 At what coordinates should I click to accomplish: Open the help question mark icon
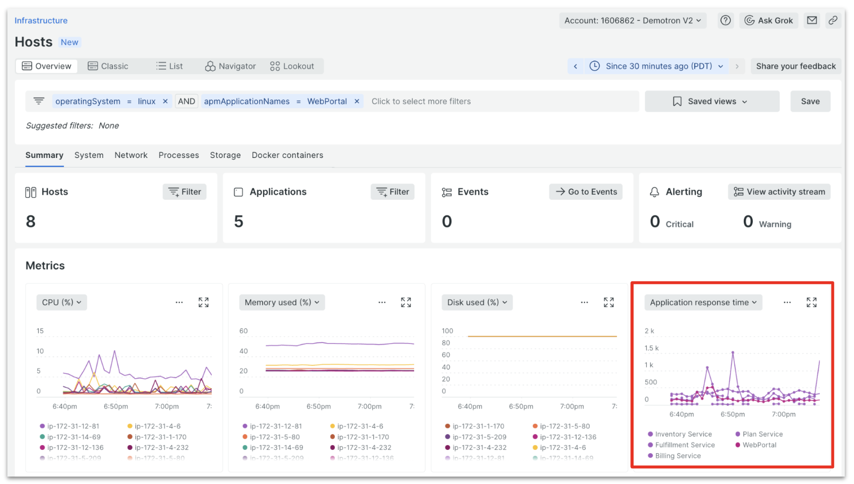coord(725,21)
